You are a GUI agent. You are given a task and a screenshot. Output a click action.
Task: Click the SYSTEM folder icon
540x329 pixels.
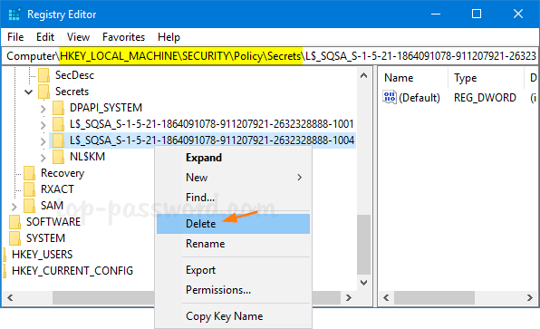pyautogui.click(x=14, y=238)
